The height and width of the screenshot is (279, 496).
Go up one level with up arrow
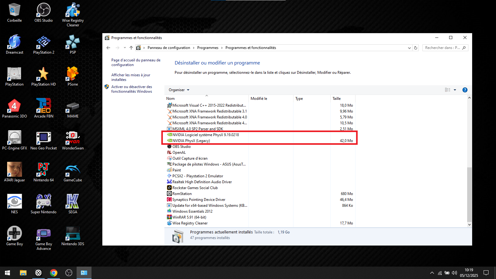[x=131, y=48]
